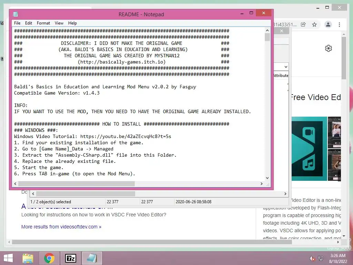
Task: Click the Notepad title bar icon
Action: (x=16, y=14)
